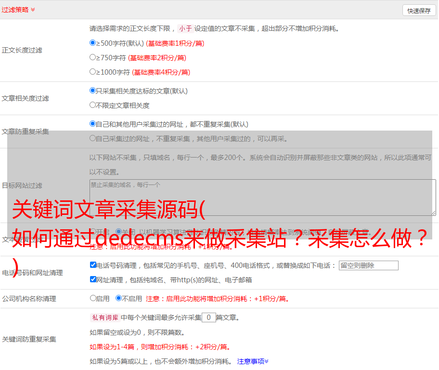
Task: Choose 不限定文章相关度 option
Action: (x=93, y=105)
